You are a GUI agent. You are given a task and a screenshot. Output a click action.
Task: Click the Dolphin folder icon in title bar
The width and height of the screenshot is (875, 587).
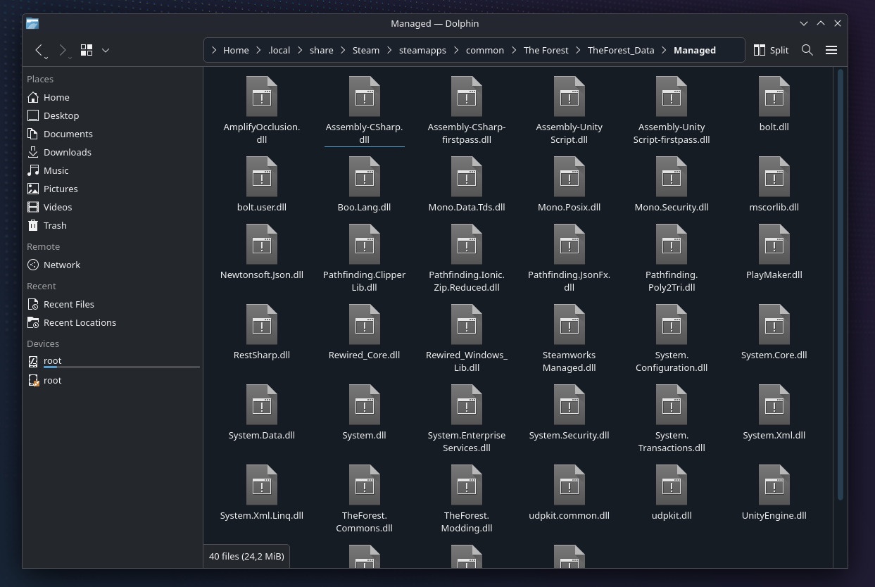32,23
